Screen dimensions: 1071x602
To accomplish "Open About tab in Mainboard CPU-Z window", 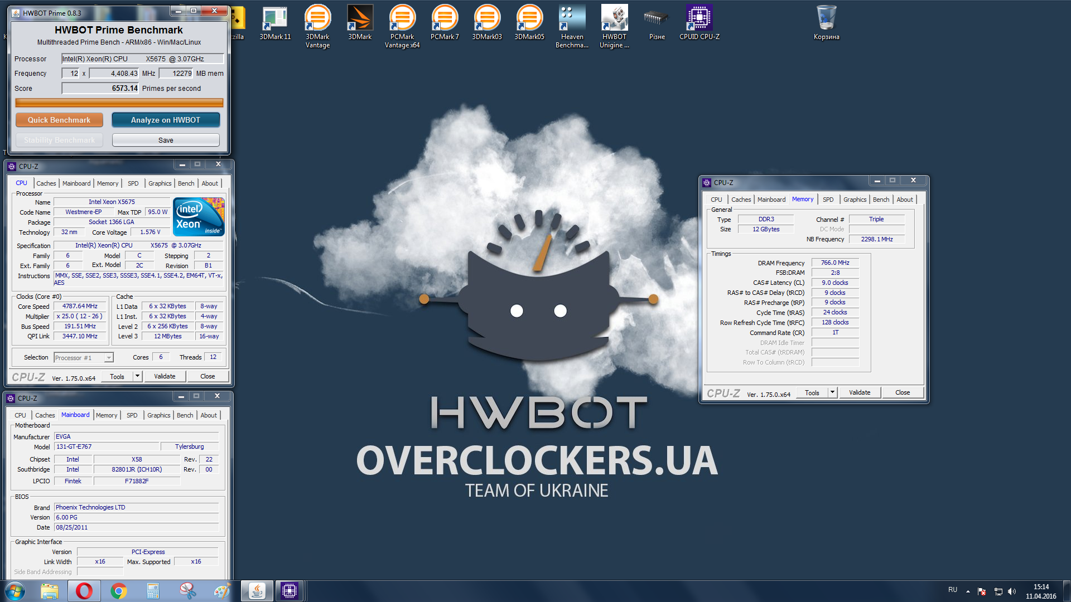I will click(x=209, y=415).
